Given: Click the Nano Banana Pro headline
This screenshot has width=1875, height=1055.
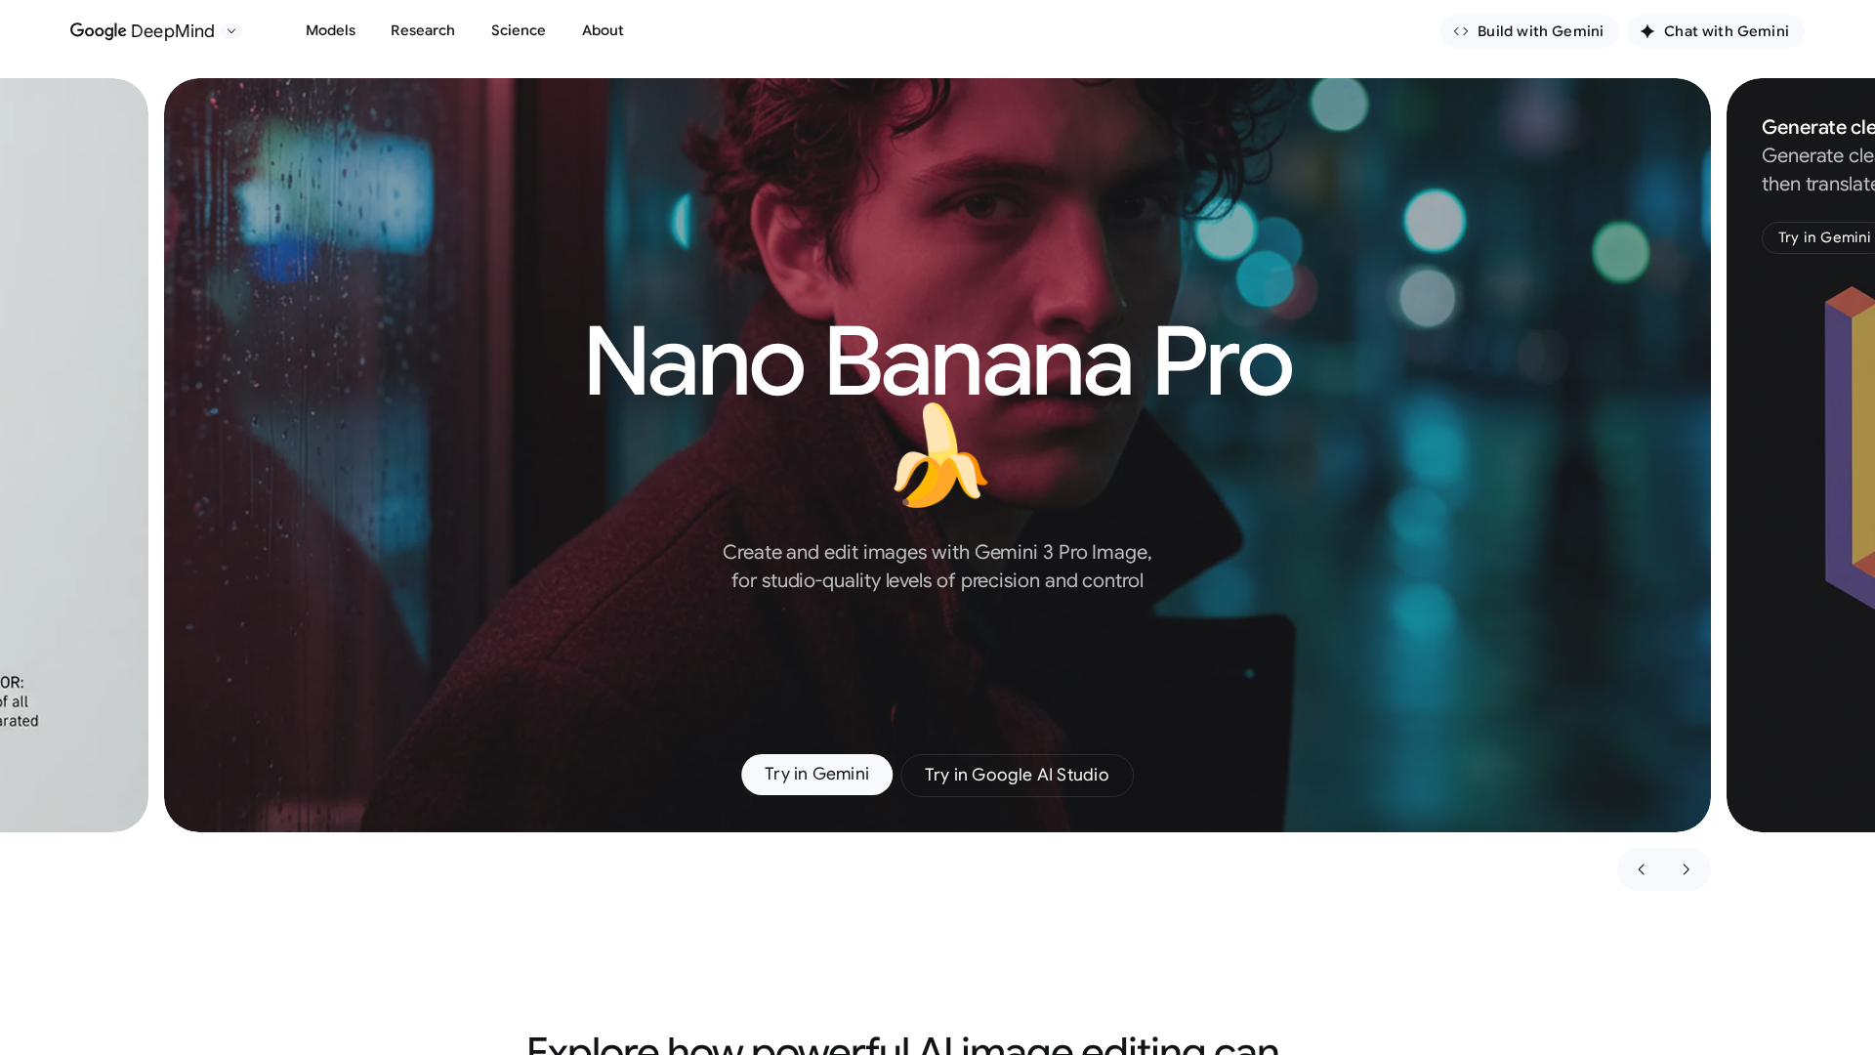Looking at the screenshot, I should (x=937, y=362).
